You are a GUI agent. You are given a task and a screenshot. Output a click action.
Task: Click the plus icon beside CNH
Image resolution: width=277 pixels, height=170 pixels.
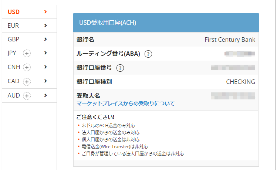pyautogui.click(x=27, y=67)
